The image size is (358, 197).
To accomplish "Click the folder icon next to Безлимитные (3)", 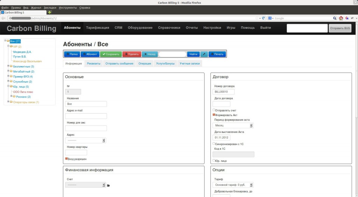I will coord(11,66).
